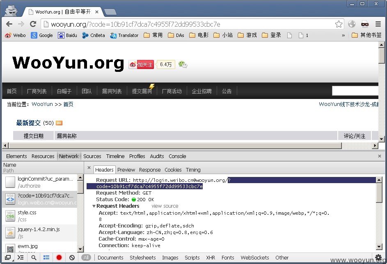
Task: Open the Baidu bookmark
Action: 67,35
